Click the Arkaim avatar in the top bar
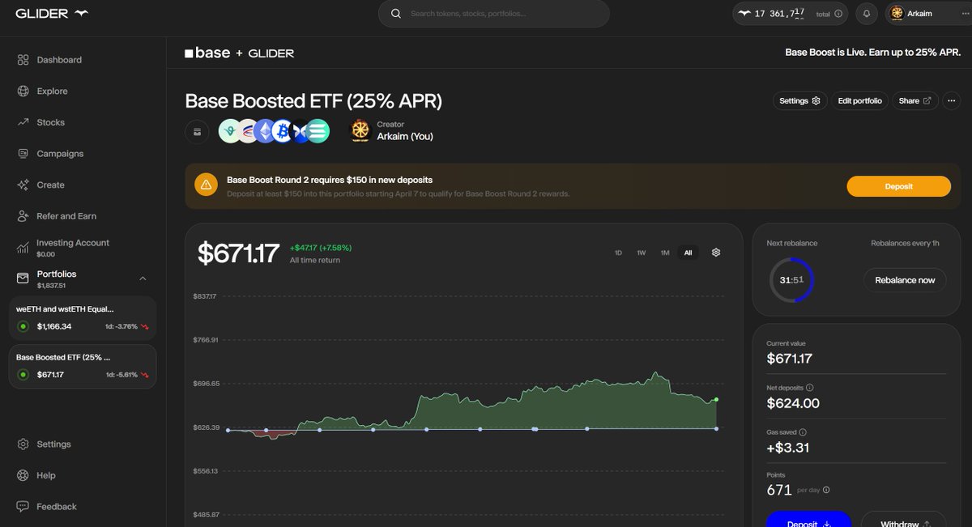The height and width of the screenshot is (527, 972). click(897, 14)
